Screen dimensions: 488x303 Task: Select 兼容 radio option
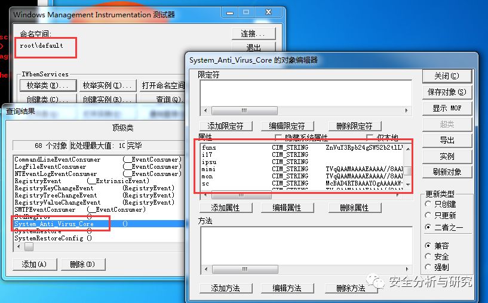coord(428,246)
